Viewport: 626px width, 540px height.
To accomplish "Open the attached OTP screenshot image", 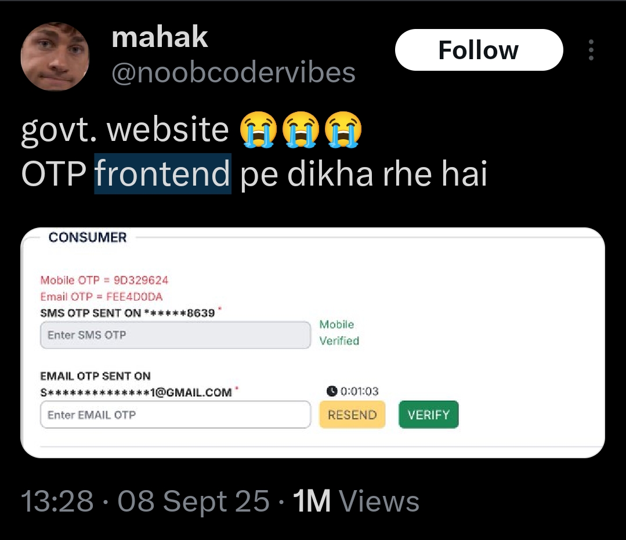I will 313,343.
